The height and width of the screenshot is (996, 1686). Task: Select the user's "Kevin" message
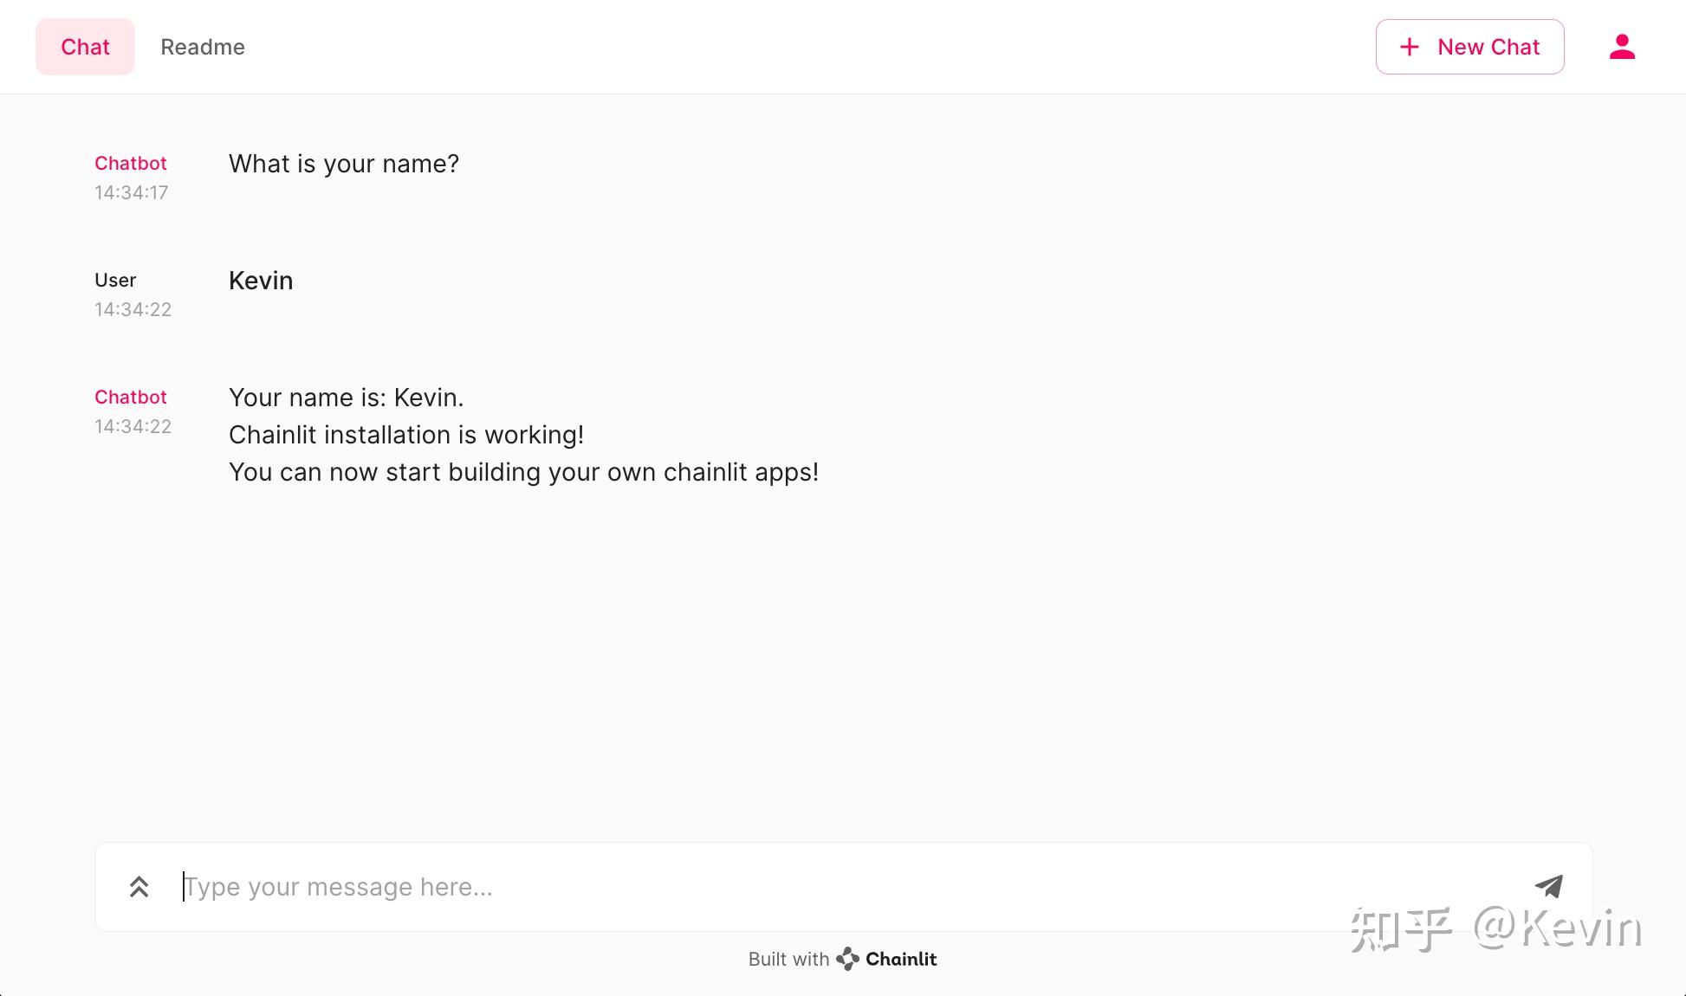[x=261, y=281]
